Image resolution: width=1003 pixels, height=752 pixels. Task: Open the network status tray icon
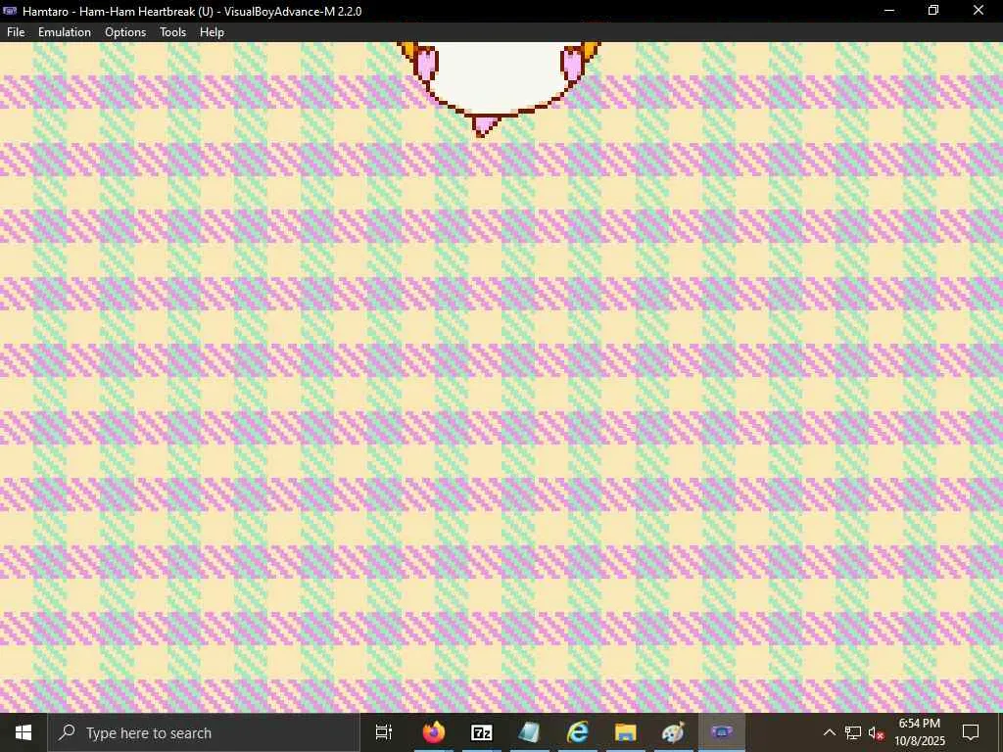click(x=853, y=732)
